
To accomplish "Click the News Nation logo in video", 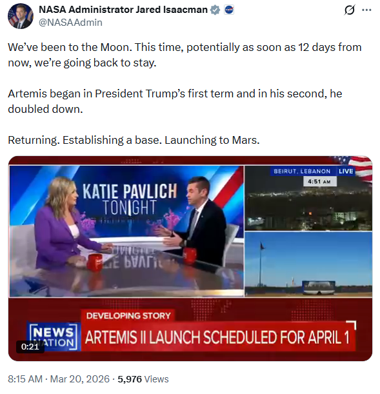I will pyautogui.click(x=54, y=336).
